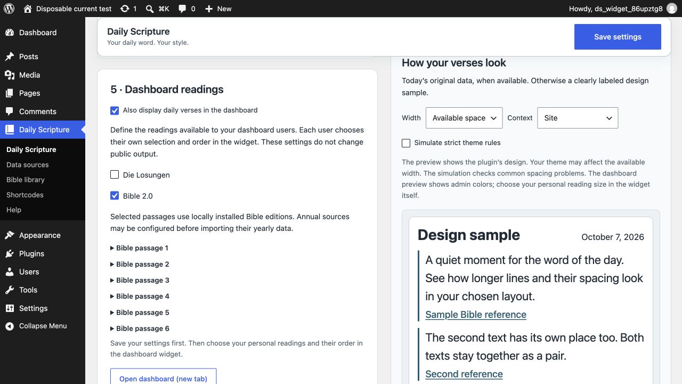Open the Context dropdown
Viewport: 682px width, 384px height.
pyautogui.click(x=578, y=118)
